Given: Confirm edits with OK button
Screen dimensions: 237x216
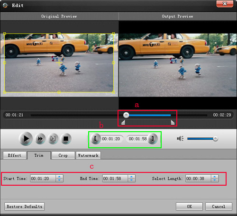Looking at the screenshot, I should (x=189, y=207).
